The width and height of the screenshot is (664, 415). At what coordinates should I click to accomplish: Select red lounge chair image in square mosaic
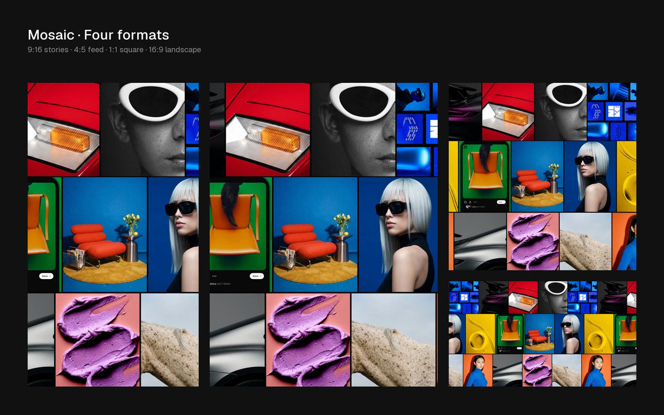coord(537,176)
